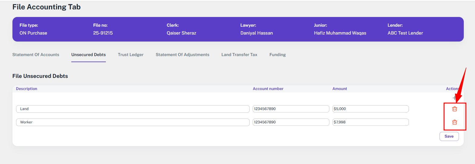Click the $5,000 amount field
Screen dimensions: 475x164
[370, 109]
